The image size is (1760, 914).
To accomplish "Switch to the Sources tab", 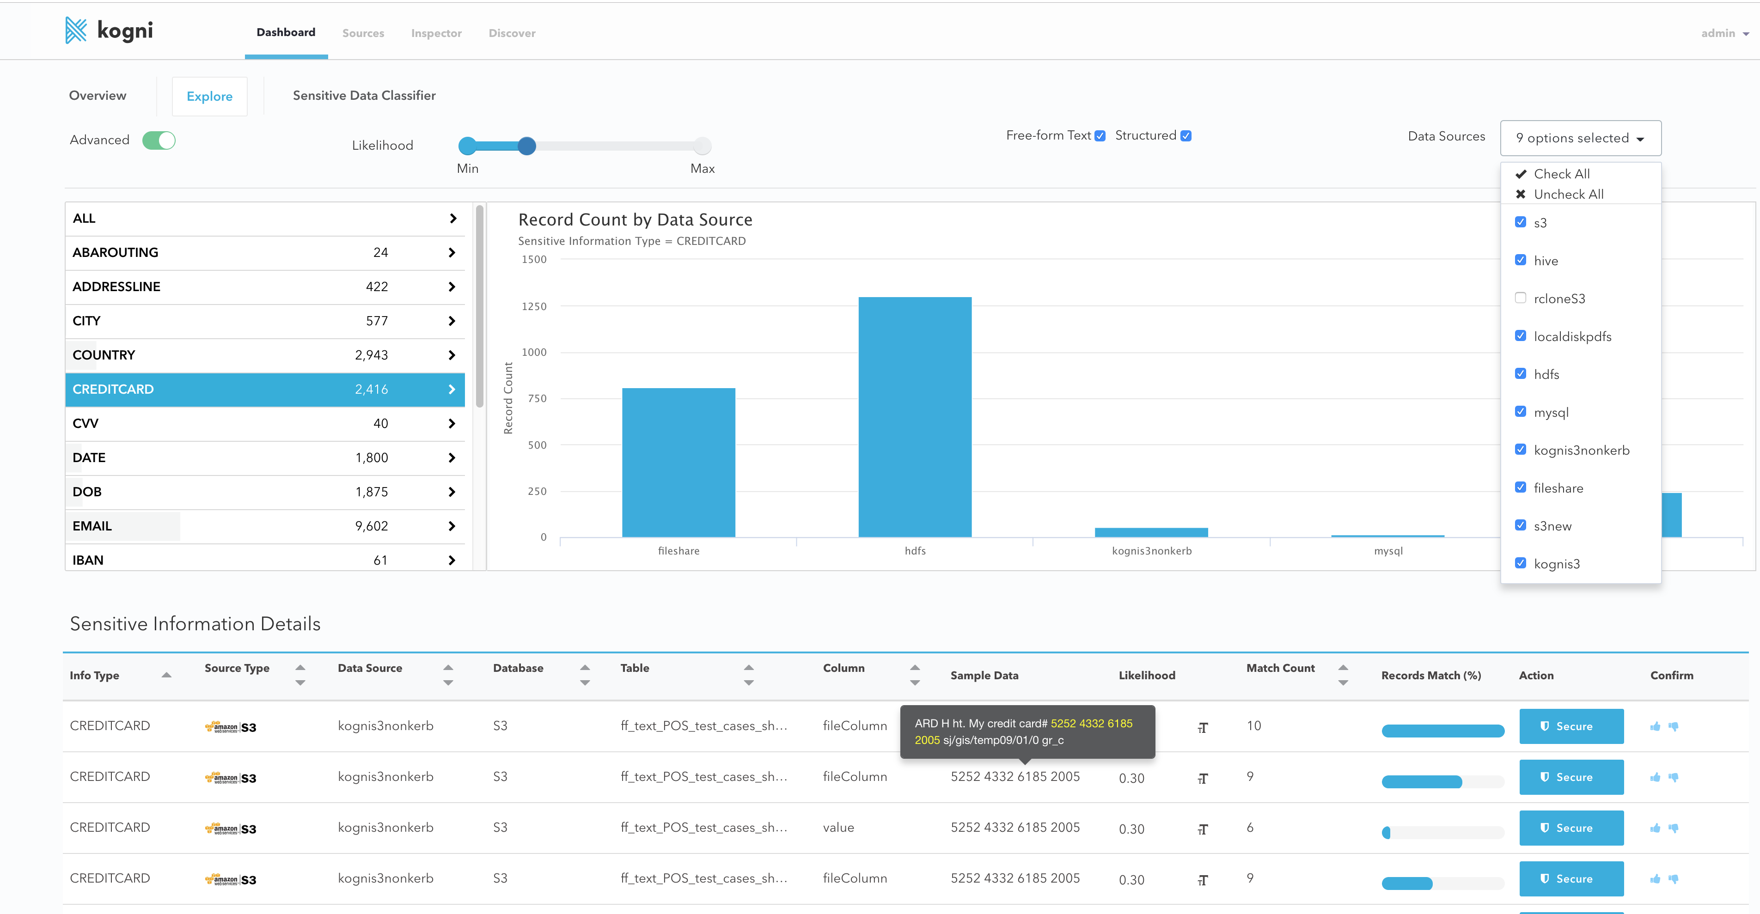I will 363,33.
